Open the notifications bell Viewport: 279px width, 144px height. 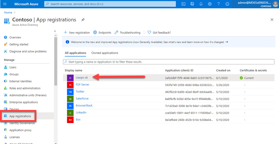click(x=201, y=4)
